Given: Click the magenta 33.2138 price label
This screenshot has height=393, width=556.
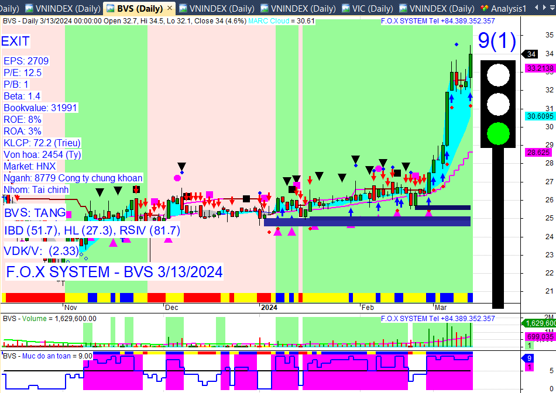Looking at the screenshot, I should pos(540,68).
